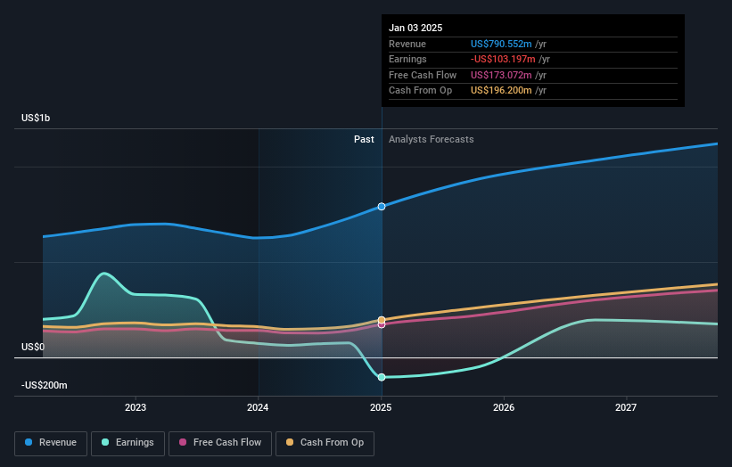Click the Cash From Op label in tooltip

pyautogui.click(x=420, y=91)
